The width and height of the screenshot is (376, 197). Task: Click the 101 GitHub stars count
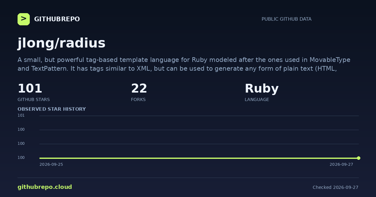(30, 88)
